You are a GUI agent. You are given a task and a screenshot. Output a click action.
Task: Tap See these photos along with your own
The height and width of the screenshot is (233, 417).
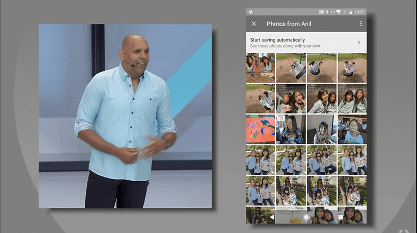(x=285, y=46)
